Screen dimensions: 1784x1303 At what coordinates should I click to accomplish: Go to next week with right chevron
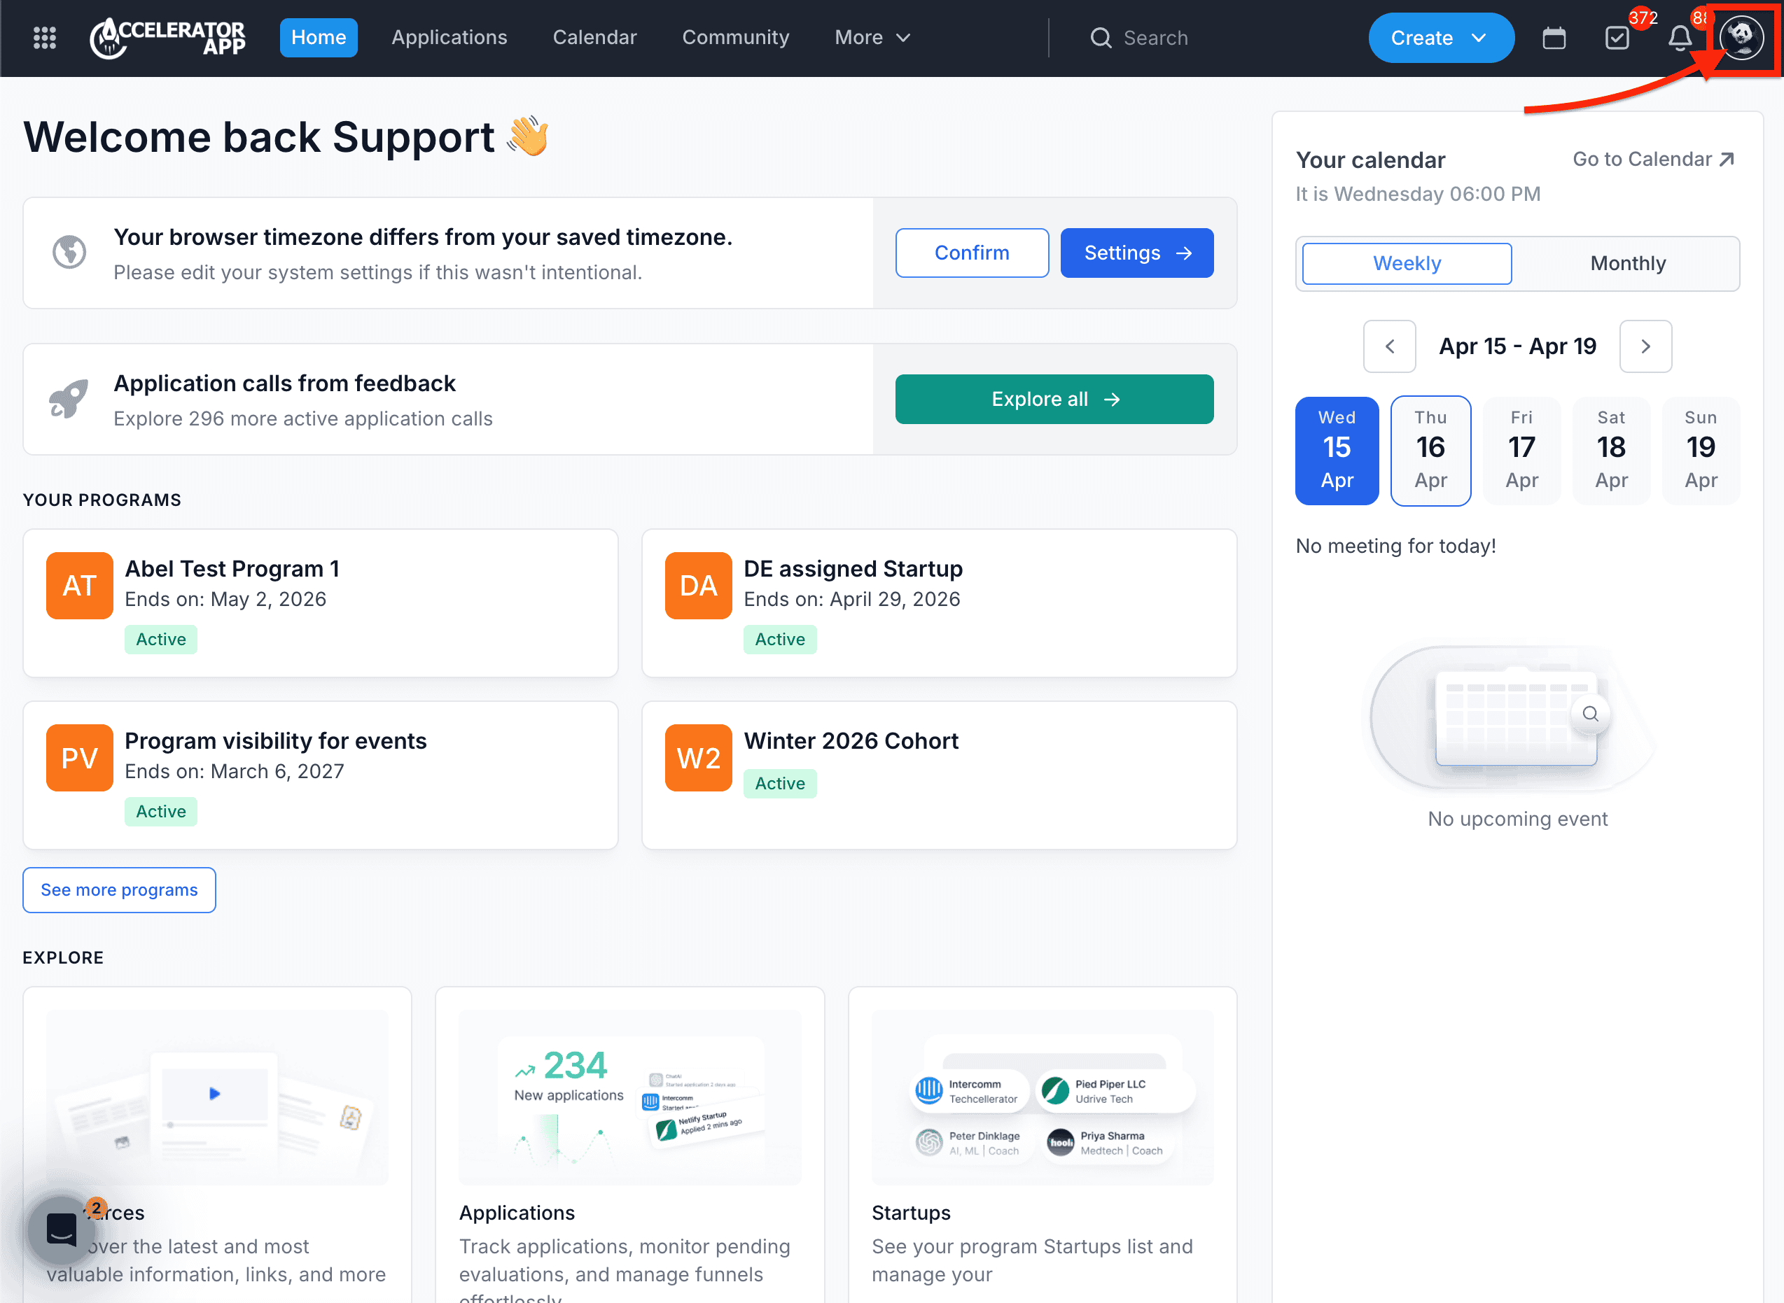[1645, 346]
